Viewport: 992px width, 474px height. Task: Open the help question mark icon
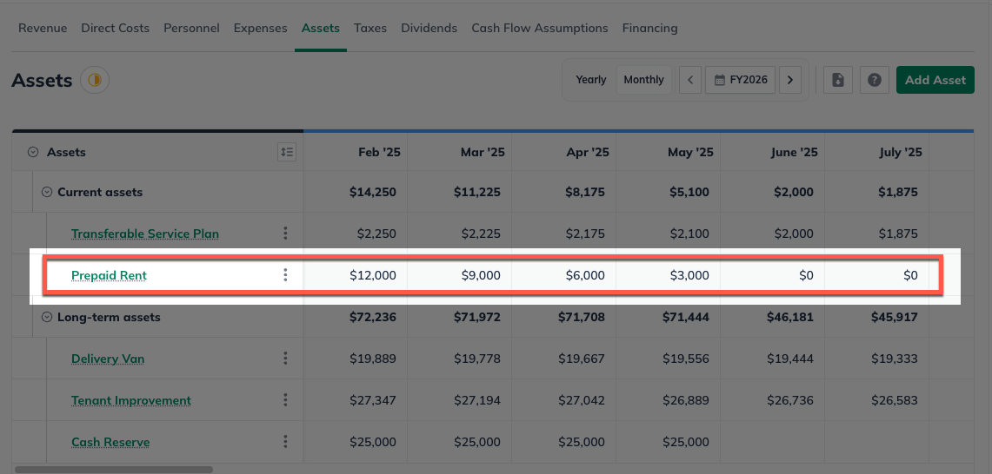(x=874, y=80)
